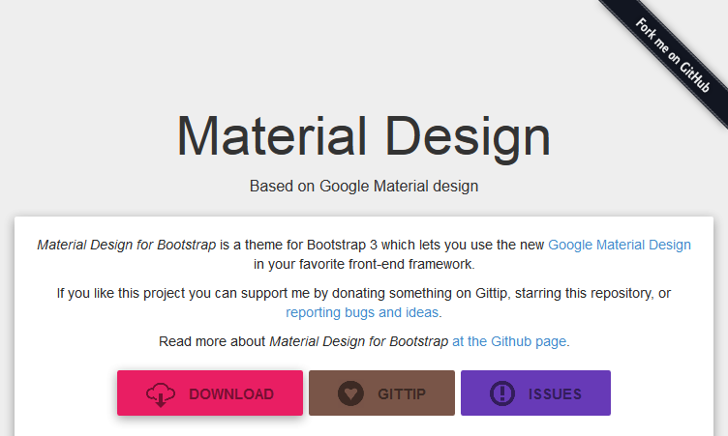Click italic Material Design for Bootstrap in first paragraph
Image resolution: width=728 pixels, height=436 pixels.
126,245
